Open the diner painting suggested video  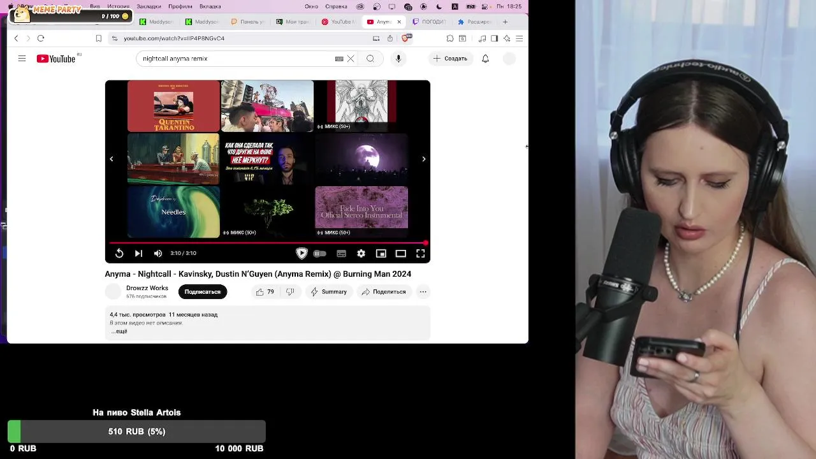173,159
